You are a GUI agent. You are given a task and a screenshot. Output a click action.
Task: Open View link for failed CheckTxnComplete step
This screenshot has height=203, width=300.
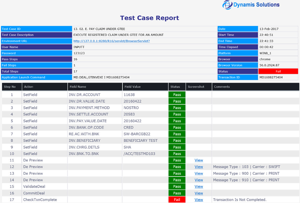pyautogui.click(x=198, y=200)
